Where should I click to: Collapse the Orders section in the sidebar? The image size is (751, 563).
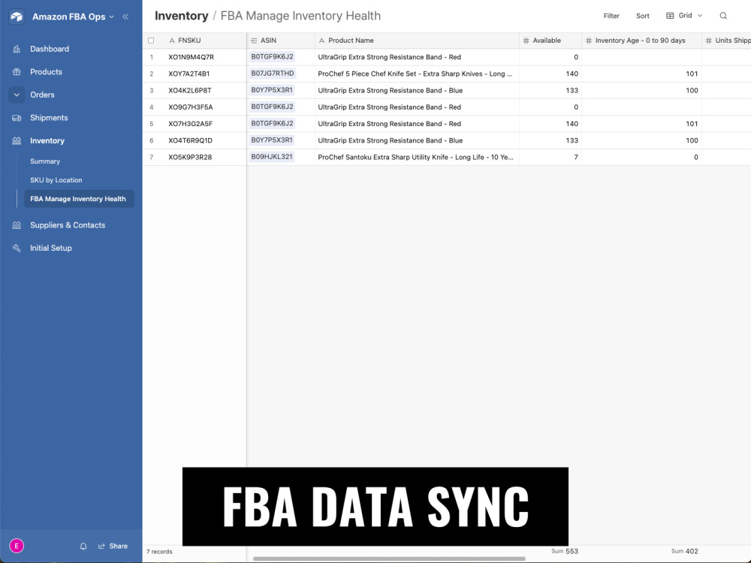(x=17, y=94)
